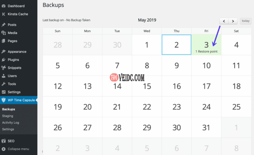This screenshot has width=254, height=155.
Task: Click the Users person icon
Action: click(4, 76)
